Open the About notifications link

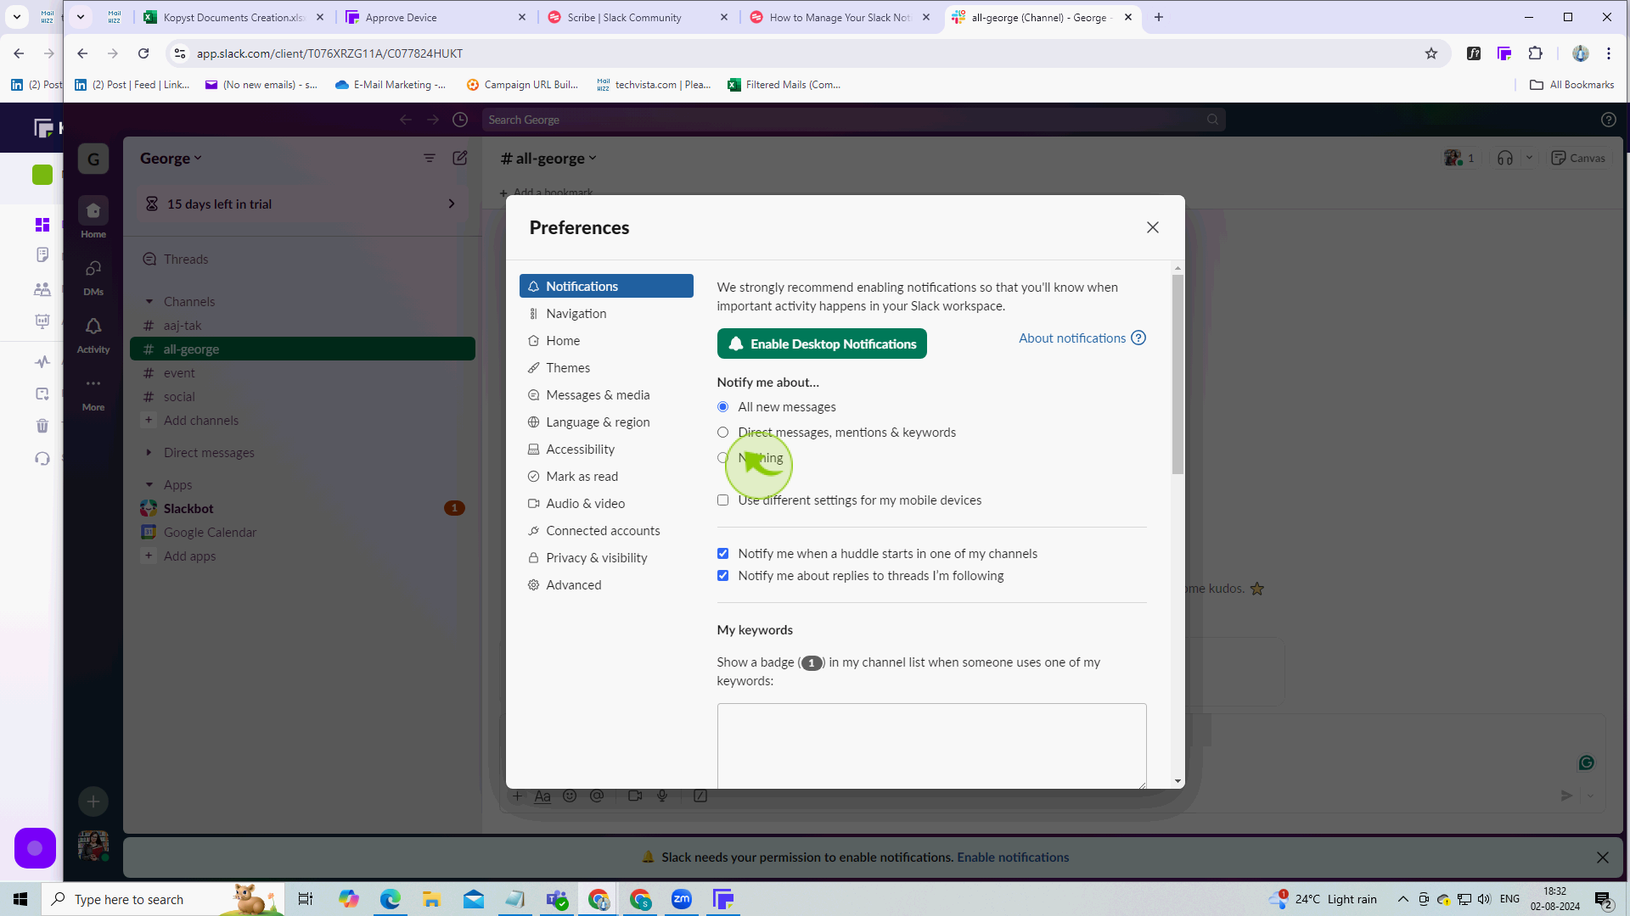pyautogui.click(x=1082, y=338)
